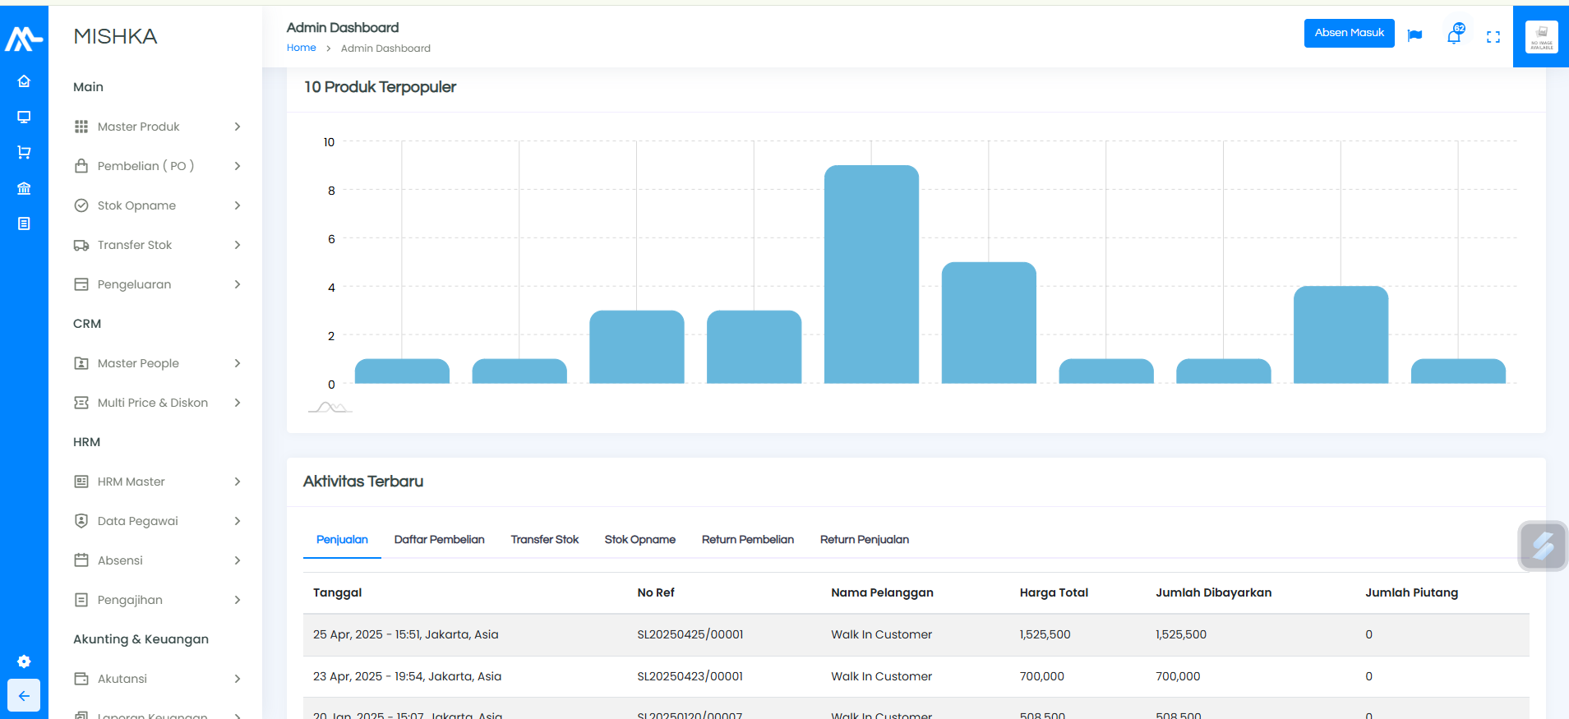Switch to the Daftar Pembelian tab
Screen dimensions: 1569x719
(439, 540)
